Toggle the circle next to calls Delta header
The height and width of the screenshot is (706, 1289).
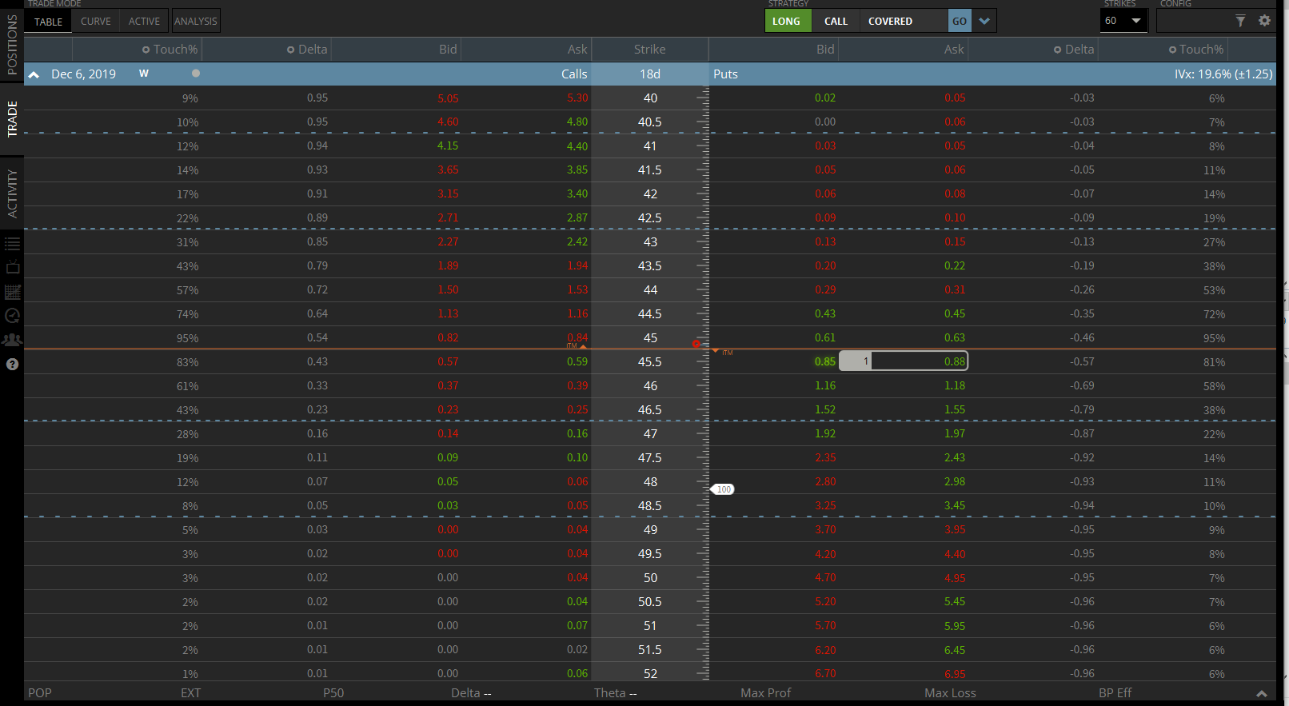click(x=291, y=50)
